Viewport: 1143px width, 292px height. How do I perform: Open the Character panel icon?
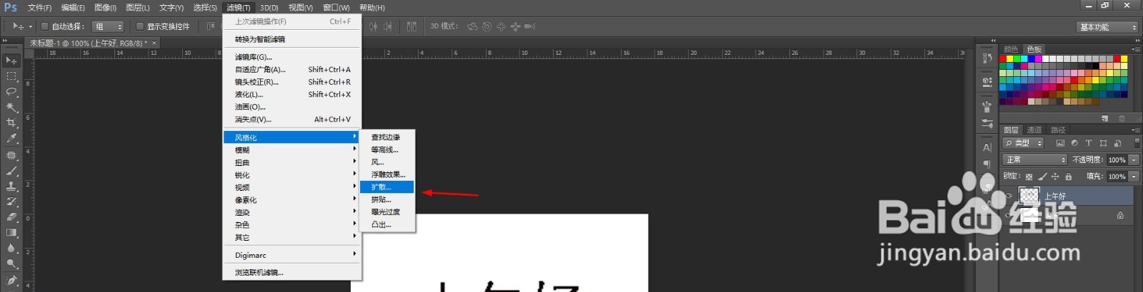[987, 147]
